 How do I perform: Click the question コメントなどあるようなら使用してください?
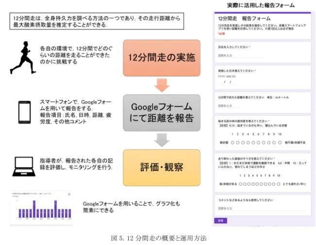(x=246, y=200)
